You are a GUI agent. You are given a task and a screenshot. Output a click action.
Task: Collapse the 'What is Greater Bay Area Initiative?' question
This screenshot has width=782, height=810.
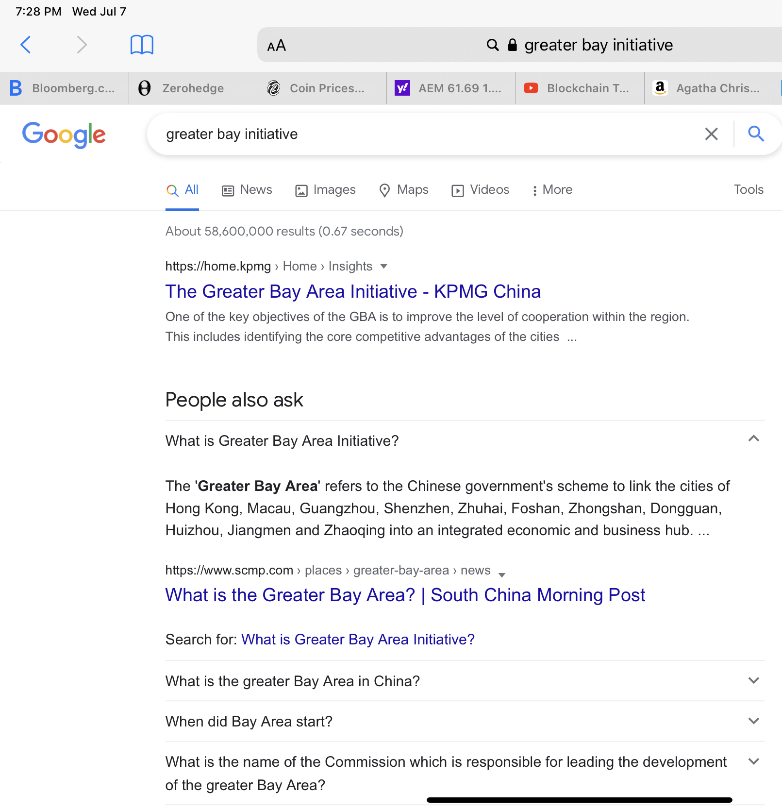tap(753, 439)
